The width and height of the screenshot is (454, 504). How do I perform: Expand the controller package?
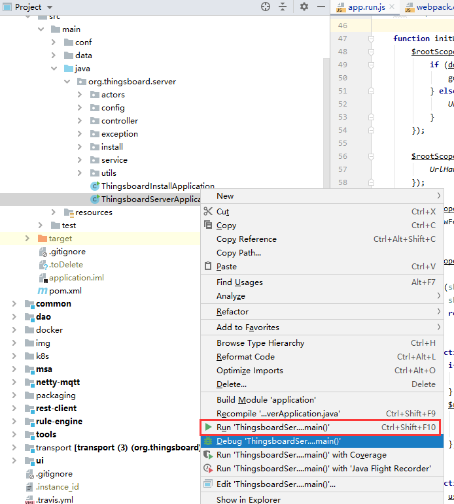point(80,121)
